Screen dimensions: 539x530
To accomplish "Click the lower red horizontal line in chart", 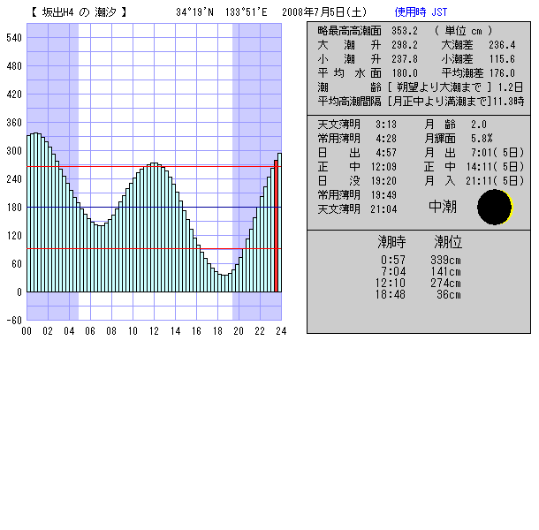I will point(154,248).
